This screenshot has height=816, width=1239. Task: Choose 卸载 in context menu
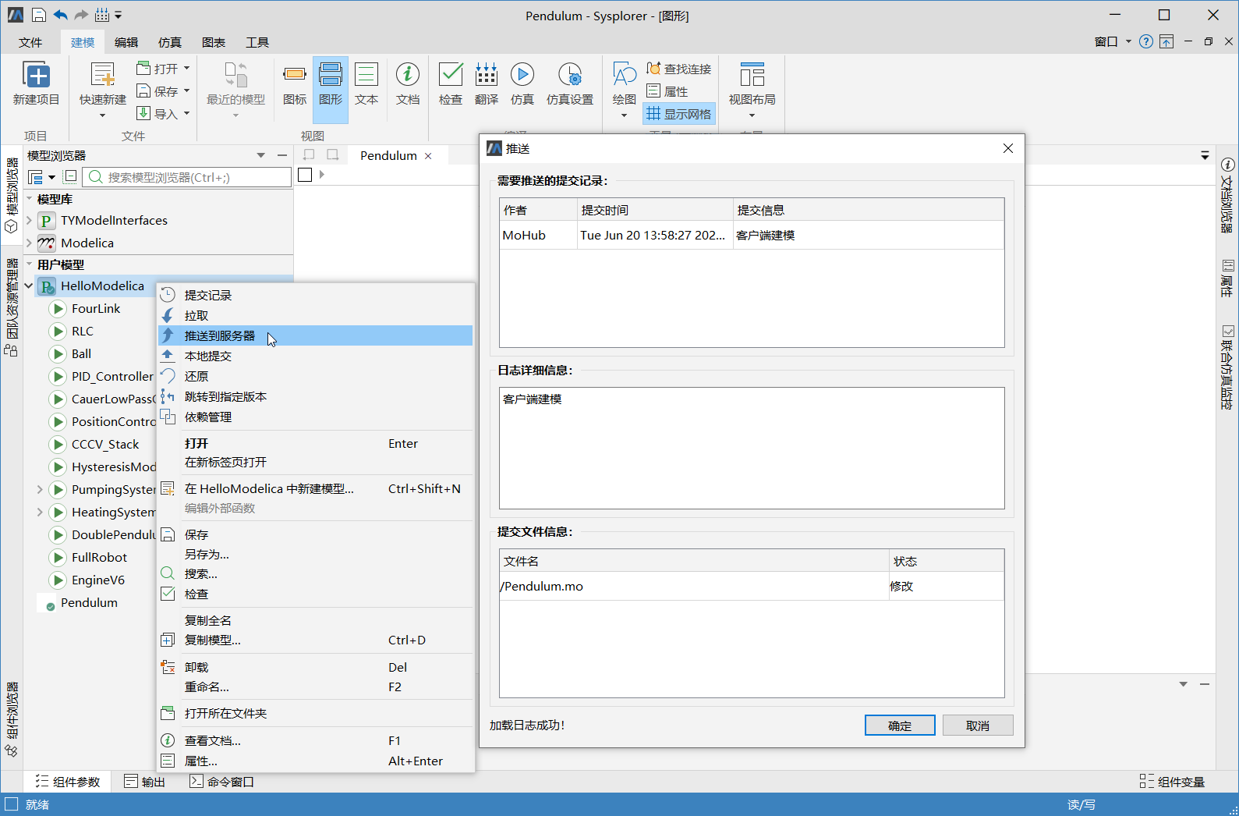pyautogui.click(x=316, y=667)
